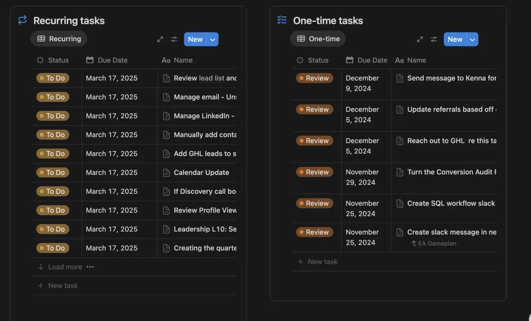Click Review status tag for Create SQL workflow
Viewport: 531px width, 321px height.
314,204
